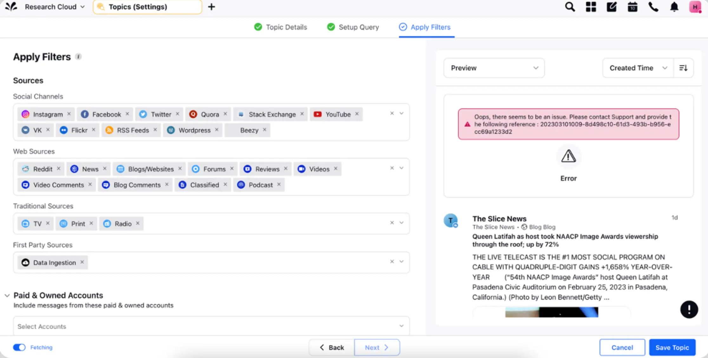Open the search icon in top bar
708x358 pixels.
(570, 7)
